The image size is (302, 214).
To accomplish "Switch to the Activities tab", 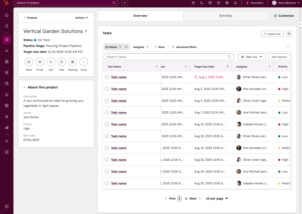I will (226, 16).
